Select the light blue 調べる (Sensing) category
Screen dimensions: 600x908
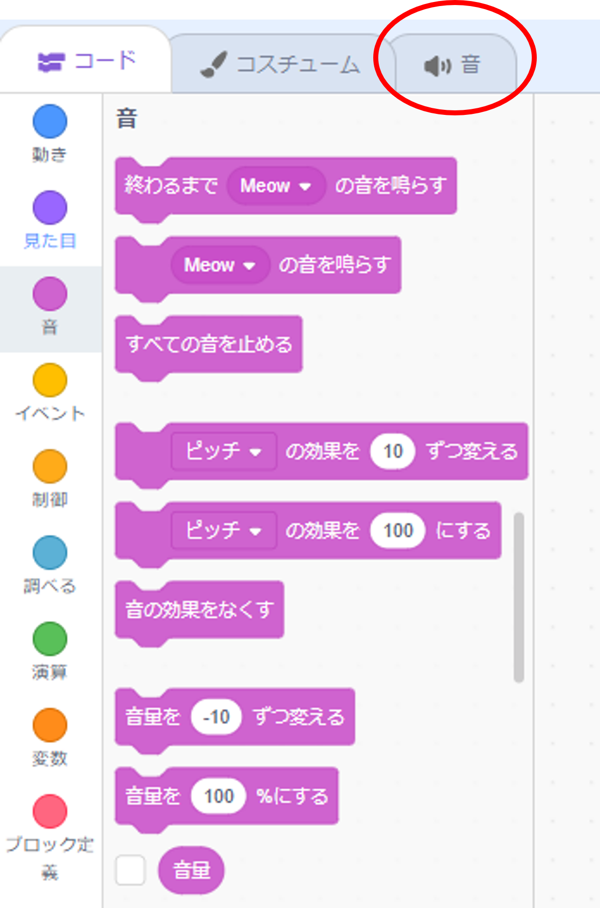click(50, 553)
